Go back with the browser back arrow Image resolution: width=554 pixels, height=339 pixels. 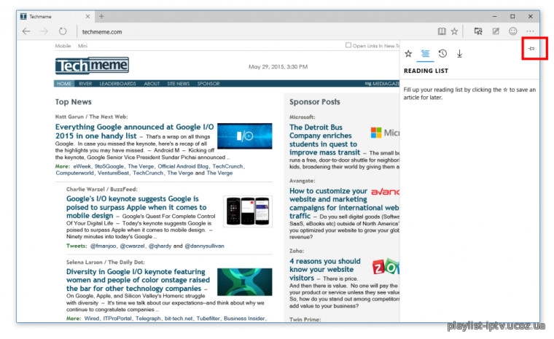(x=26, y=31)
